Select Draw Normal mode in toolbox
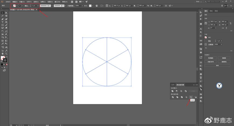234x126 pixels. pyautogui.click(x=2, y=67)
